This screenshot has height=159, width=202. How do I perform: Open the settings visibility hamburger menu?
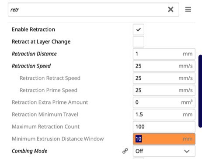[188, 10]
